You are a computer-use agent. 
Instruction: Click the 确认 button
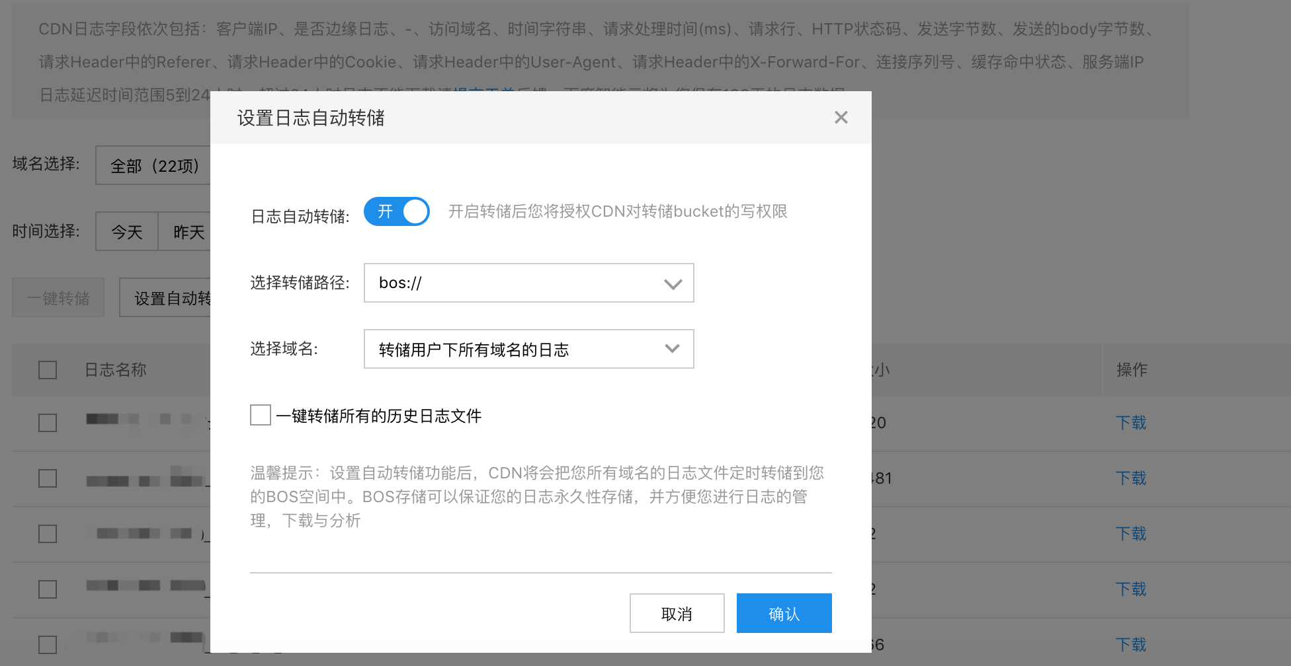coord(784,613)
